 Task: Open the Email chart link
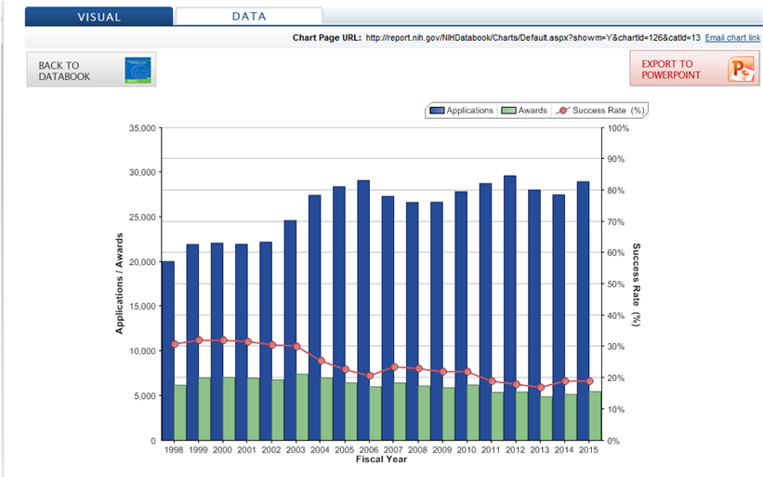point(732,37)
